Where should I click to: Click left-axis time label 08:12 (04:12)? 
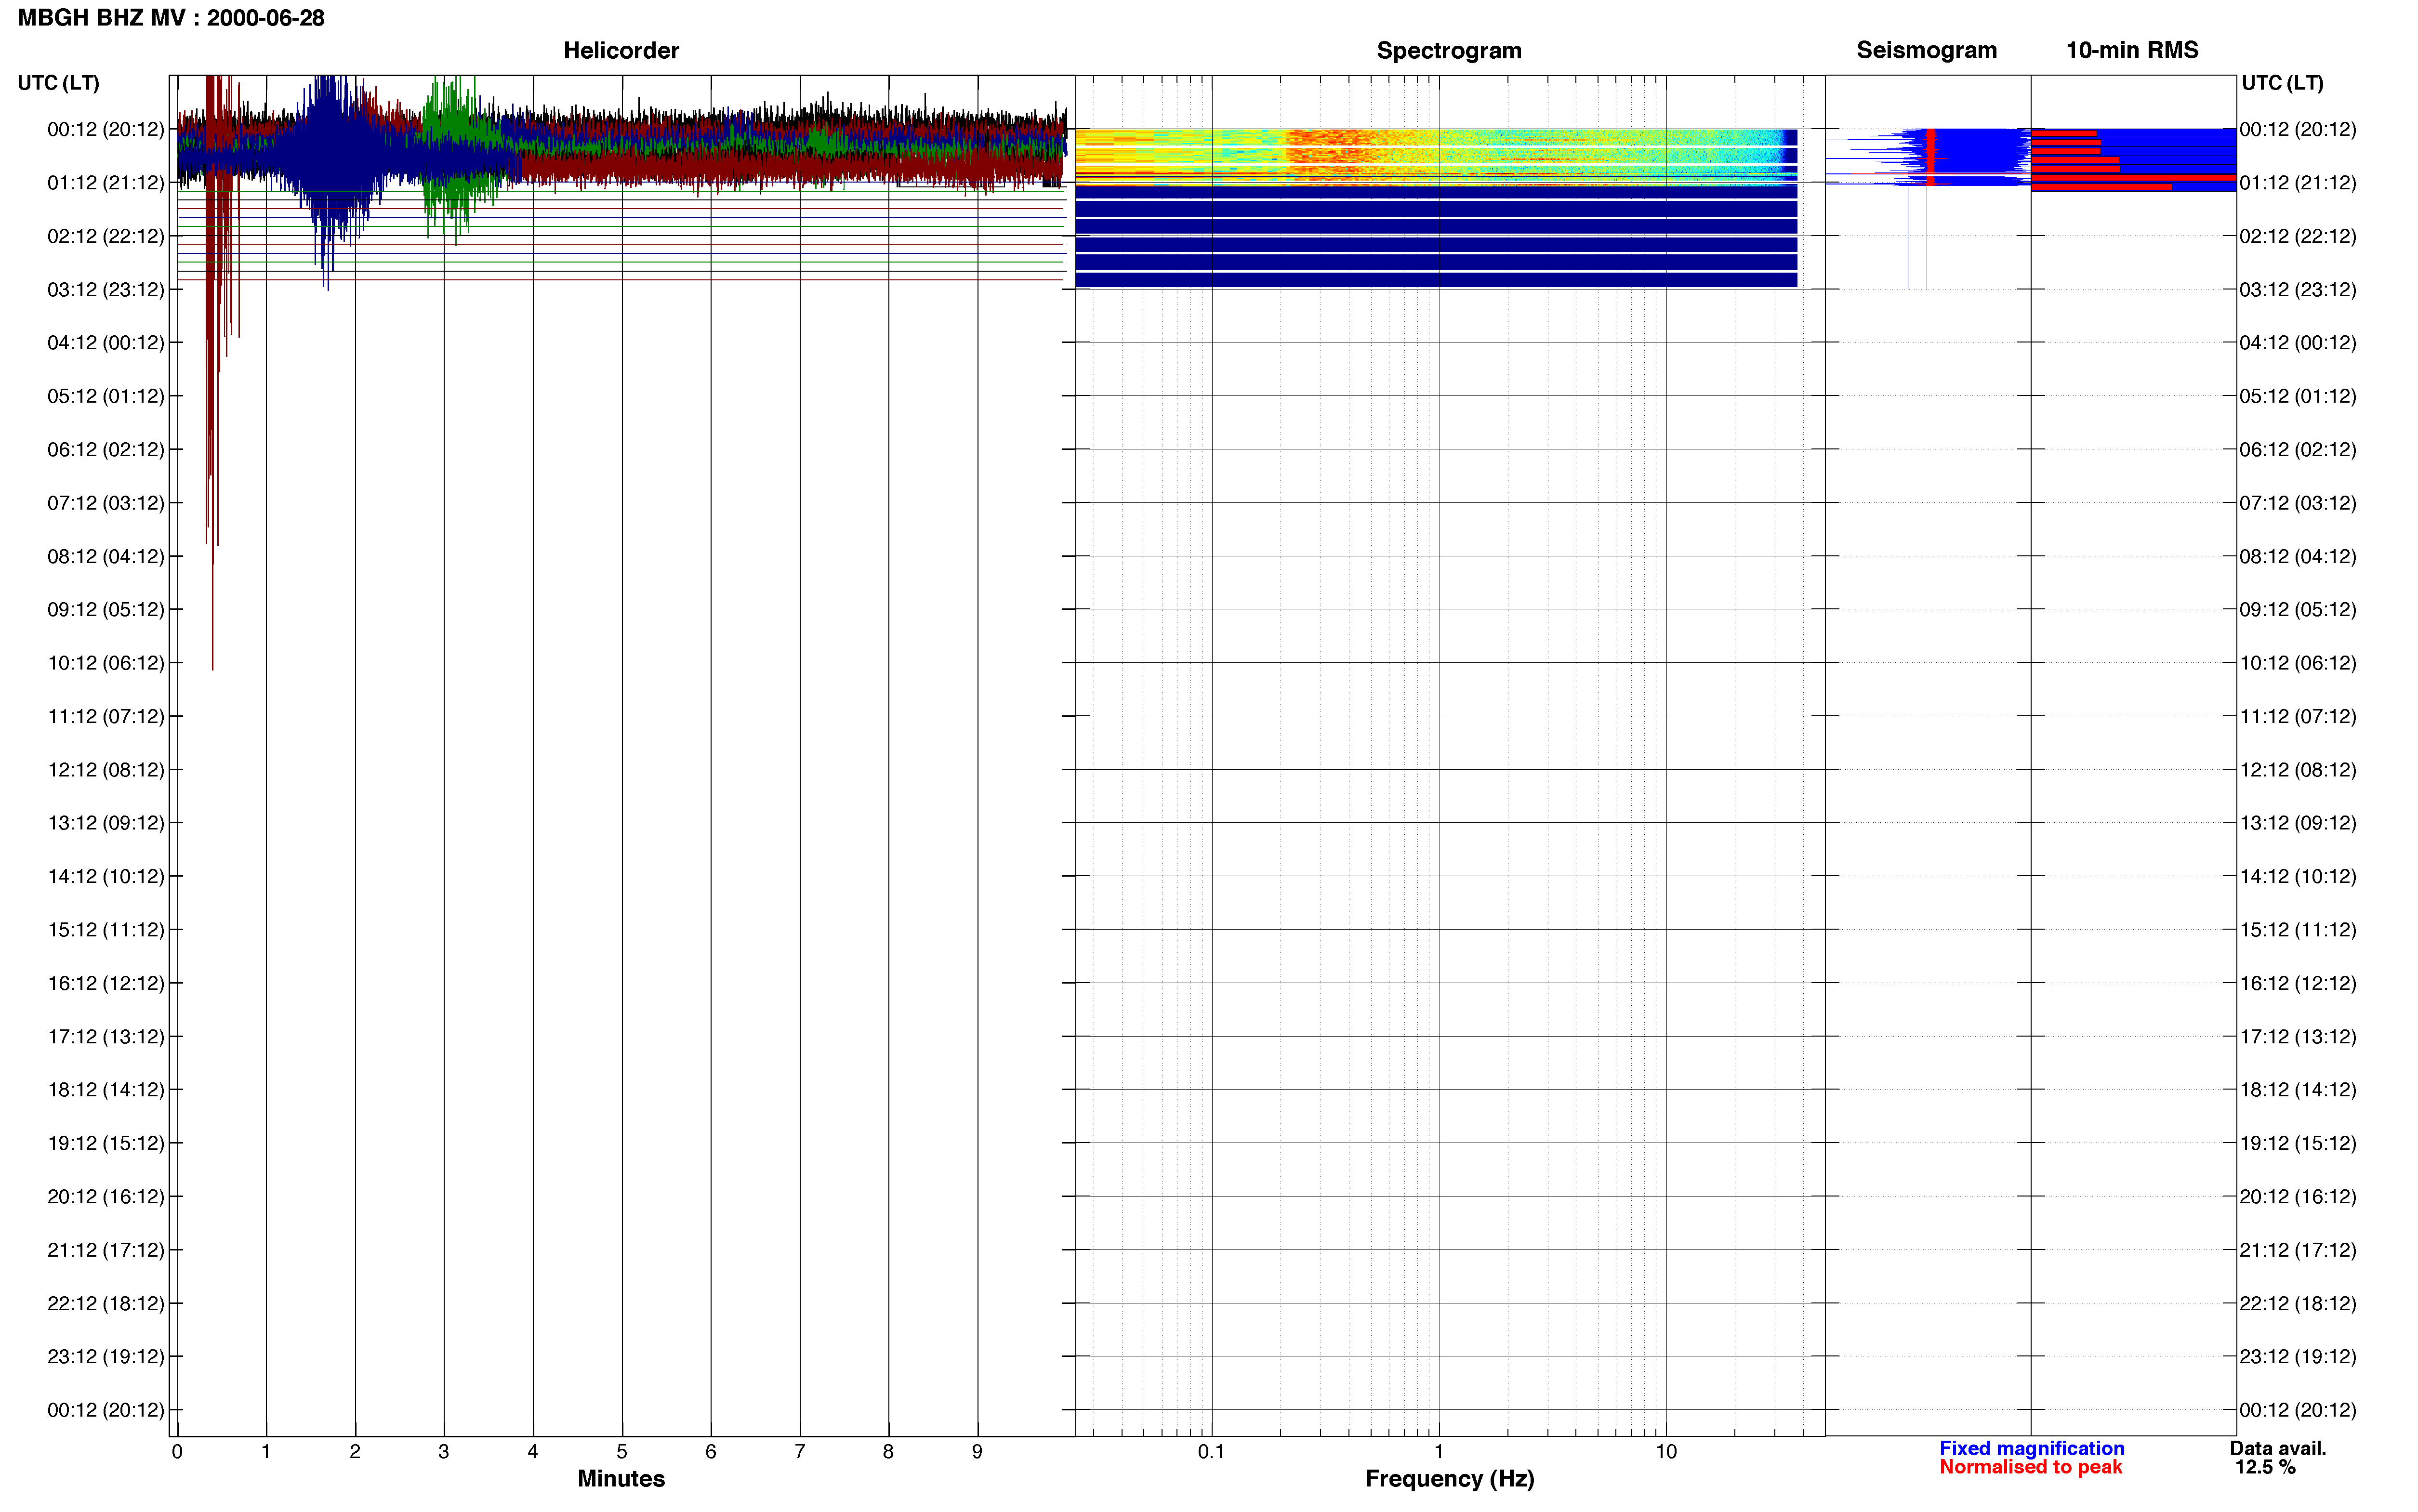[x=106, y=556]
